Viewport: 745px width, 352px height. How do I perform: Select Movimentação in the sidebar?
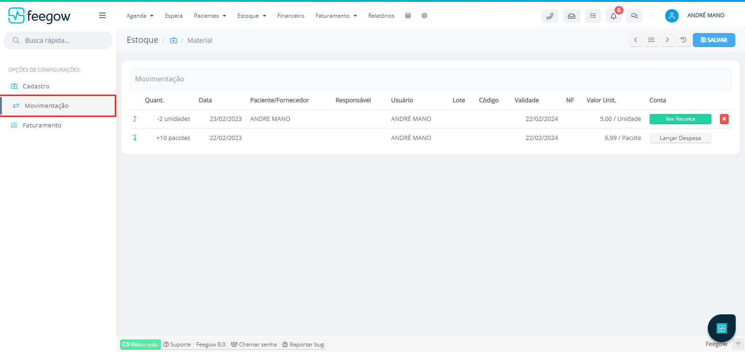tap(58, 106)
